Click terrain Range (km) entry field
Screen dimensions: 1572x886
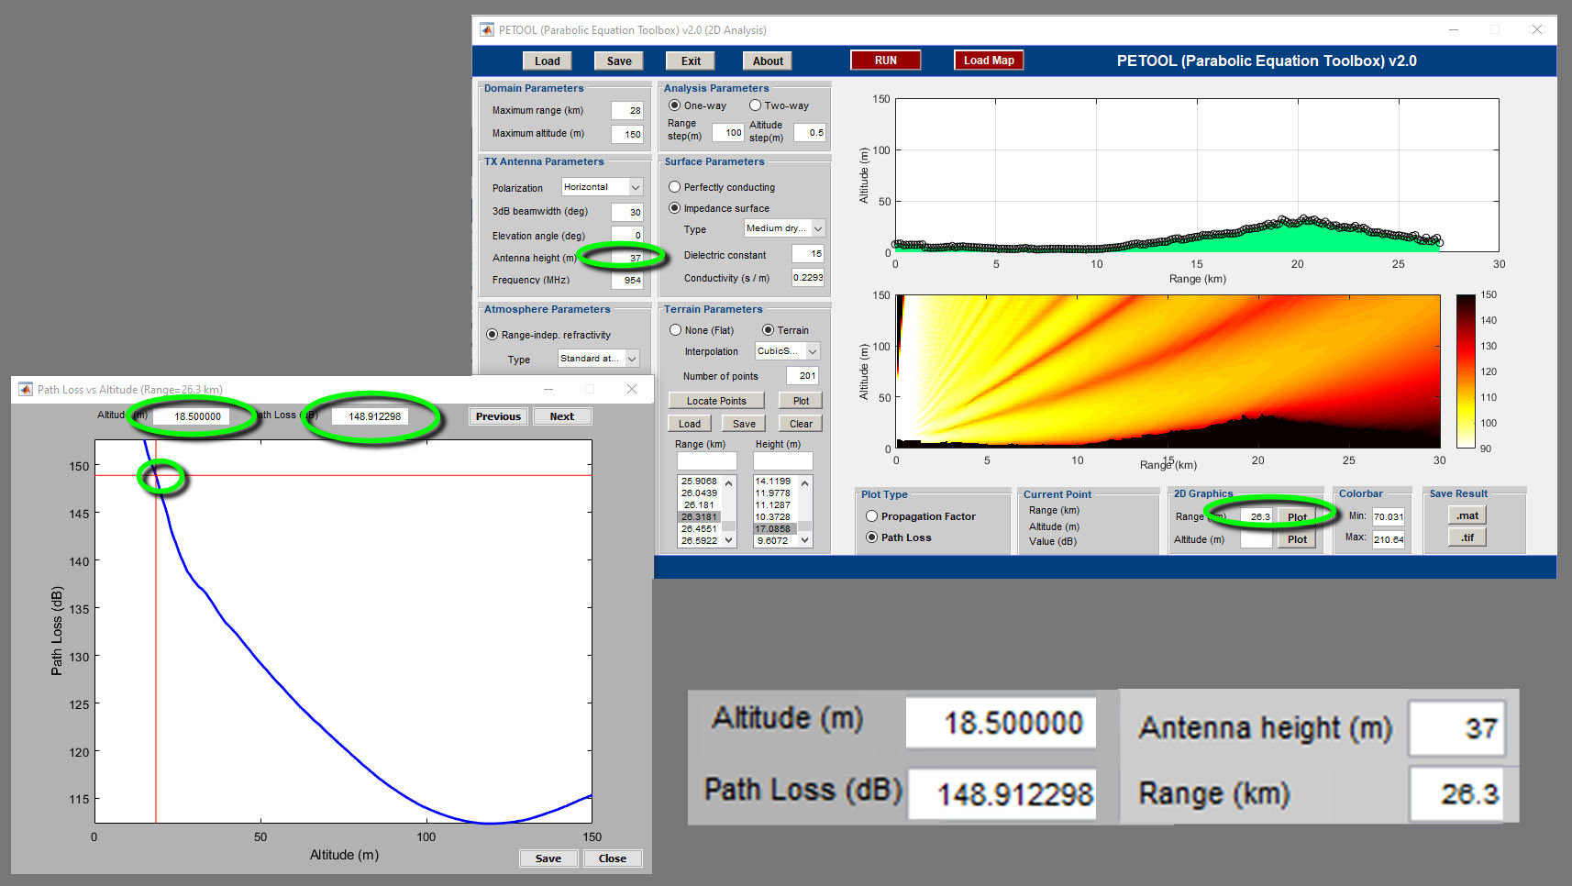[706, 460]
